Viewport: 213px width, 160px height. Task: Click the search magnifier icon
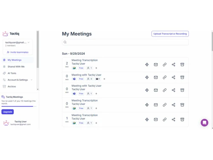[x=65, y=42]
